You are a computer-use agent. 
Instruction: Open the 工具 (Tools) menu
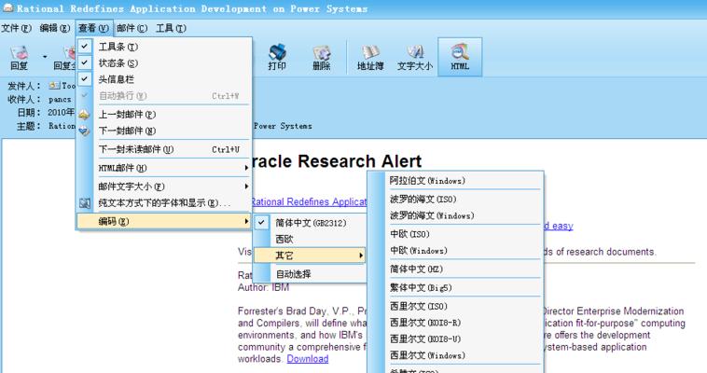[171, 28]
